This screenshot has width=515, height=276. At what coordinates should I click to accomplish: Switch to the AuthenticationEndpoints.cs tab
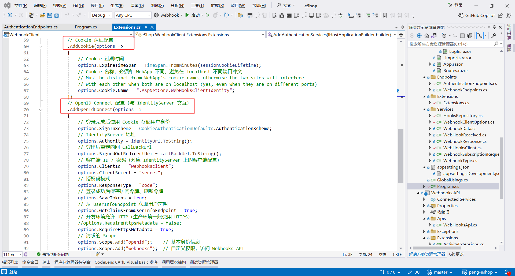pyautogui.click(x=31, y=27)
